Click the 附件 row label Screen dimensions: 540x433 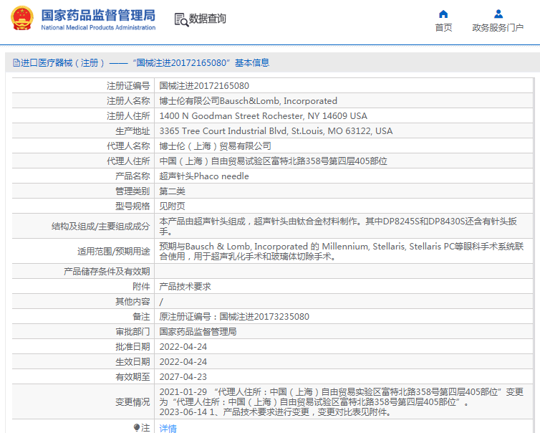coord(141,287)
